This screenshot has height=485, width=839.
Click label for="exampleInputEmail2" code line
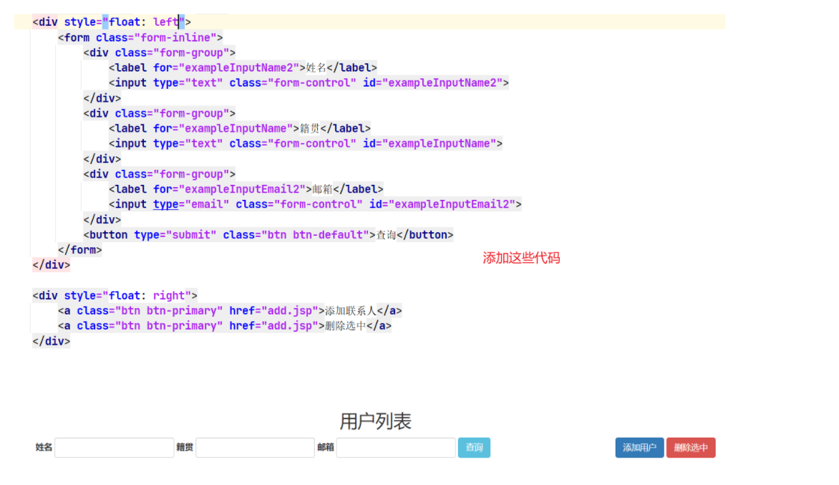pos(246,190)
